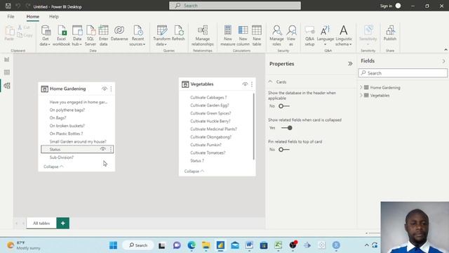The image size is (449, 253).
Task: Expand Home Gardening in Fields list
Action: [x=361, y=87]
